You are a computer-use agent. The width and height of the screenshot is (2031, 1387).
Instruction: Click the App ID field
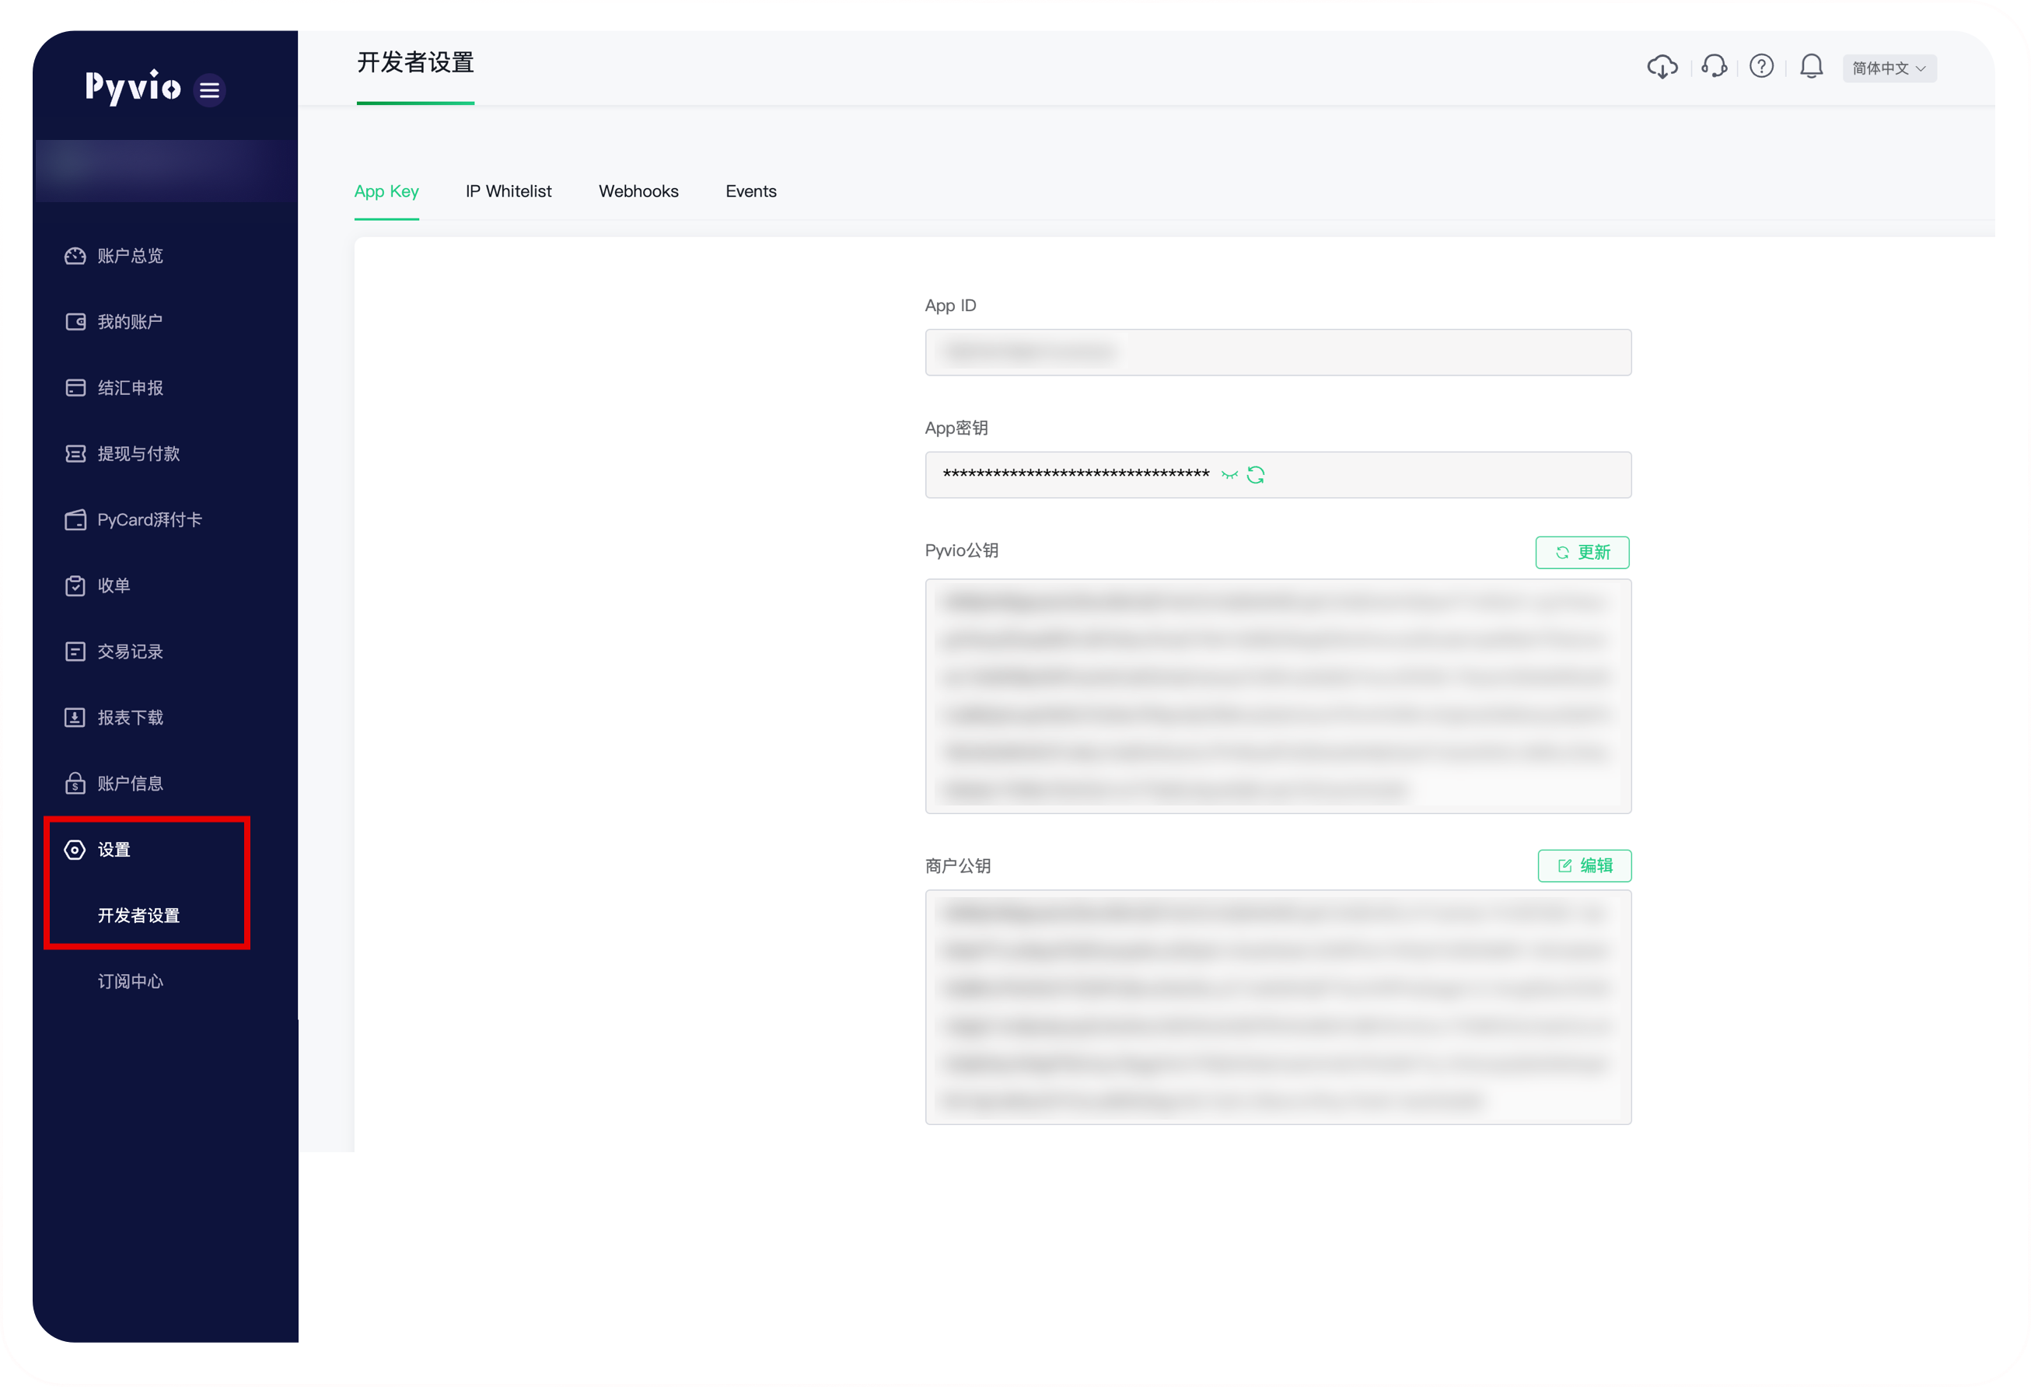click(1278, 352)
